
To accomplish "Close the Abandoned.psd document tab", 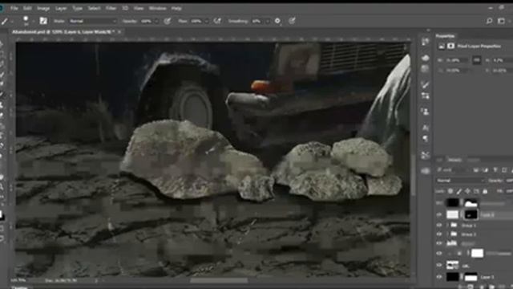I will [x=119, y=32].
